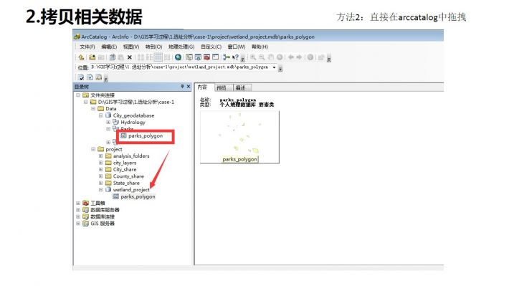Open the location path dropdown arrow
The width and height of the screenshot is (509, 286).
274,67
